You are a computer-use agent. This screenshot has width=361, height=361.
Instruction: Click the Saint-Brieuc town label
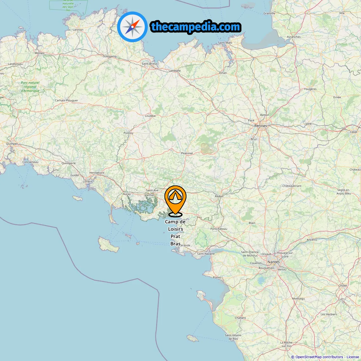tap(150, 64)
